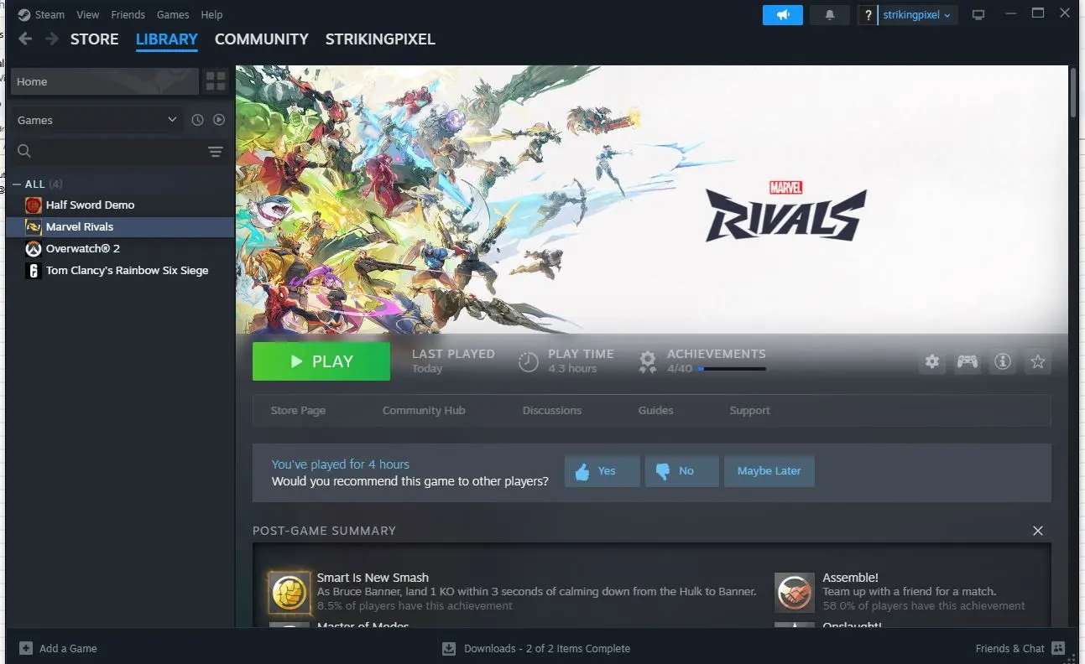Go to the COMMUNITY tab

(x=262, y=39)
